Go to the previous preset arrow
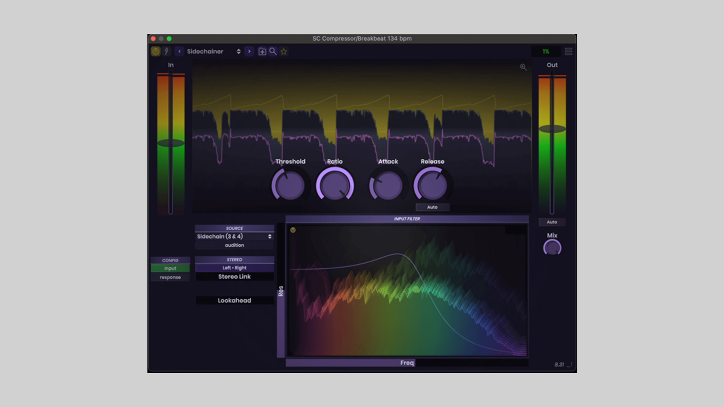 coord(179,51)
